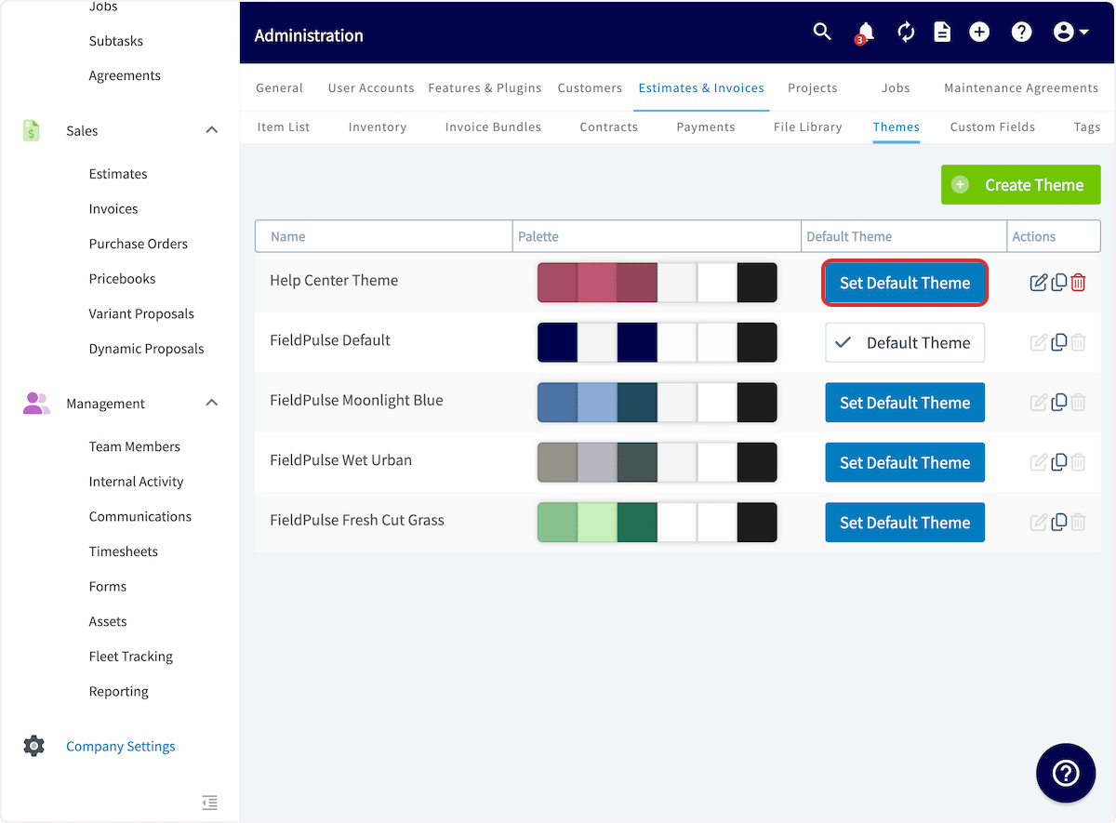Open Invoices in the sidebar
The width and height of the screenshot is (1116, 823).
click(113, 209)
